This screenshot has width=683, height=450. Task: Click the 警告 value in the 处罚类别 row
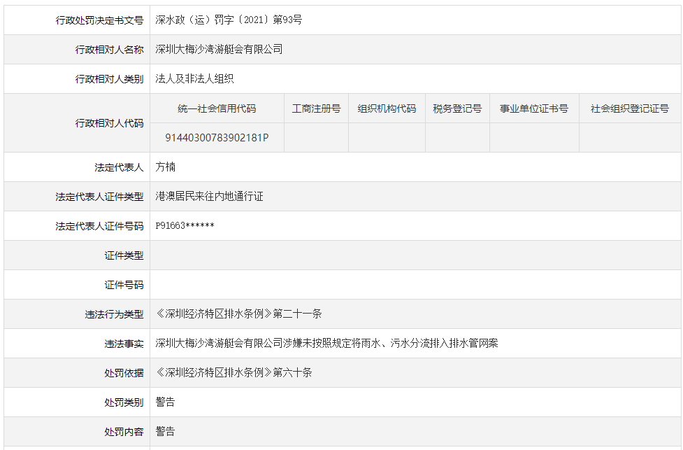[x=165, y=402]
